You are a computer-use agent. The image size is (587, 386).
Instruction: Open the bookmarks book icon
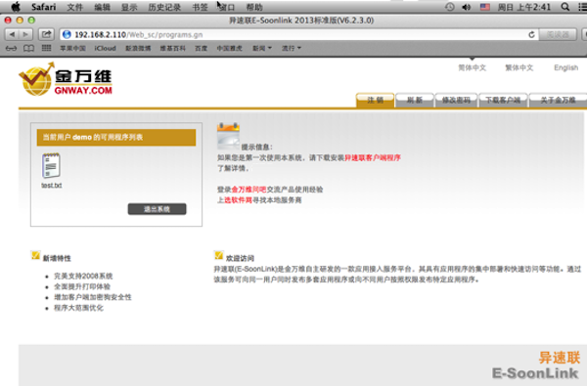[28, 48]
